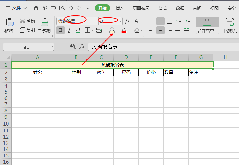The height and width of the screenshot is (165, 239).
Task: Switch to the 安全 tab
Action: [x=231, y=8]
